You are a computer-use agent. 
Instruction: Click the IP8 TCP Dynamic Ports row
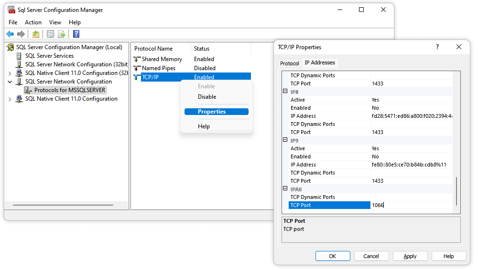click(370, 124)
